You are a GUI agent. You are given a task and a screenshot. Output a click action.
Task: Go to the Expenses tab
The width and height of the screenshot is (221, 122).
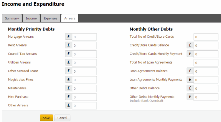tap(50, 18)
